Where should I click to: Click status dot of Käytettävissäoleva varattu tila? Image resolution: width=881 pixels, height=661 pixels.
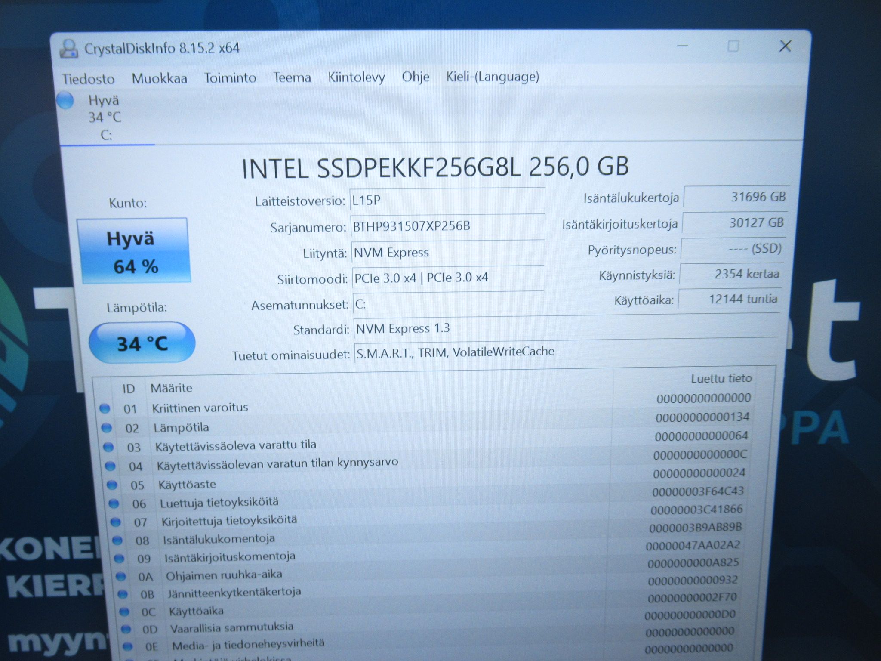(108, 447)
